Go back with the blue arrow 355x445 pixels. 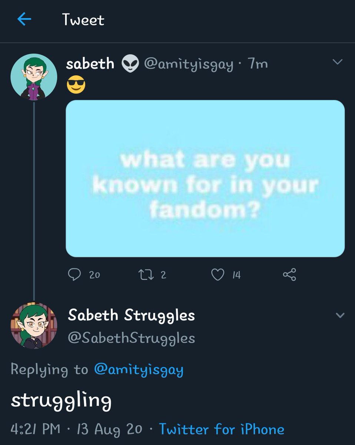(x=24, y=19)
